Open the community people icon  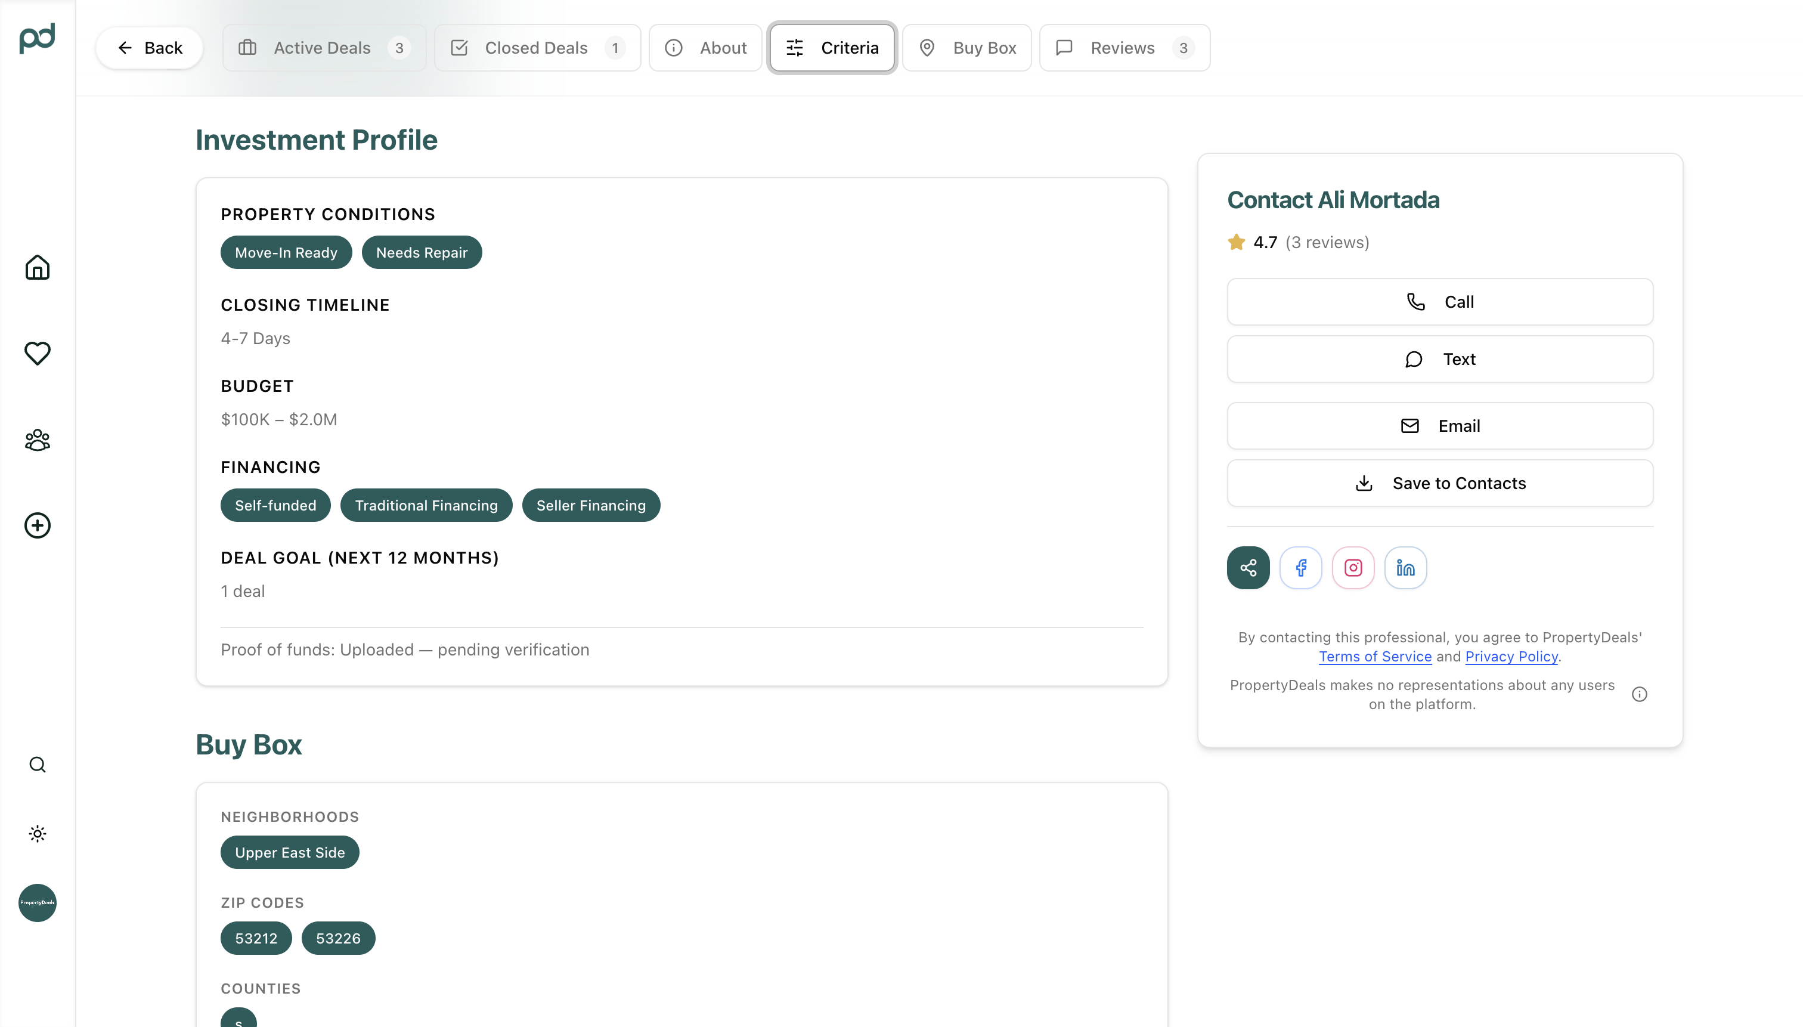click(38, 440)
